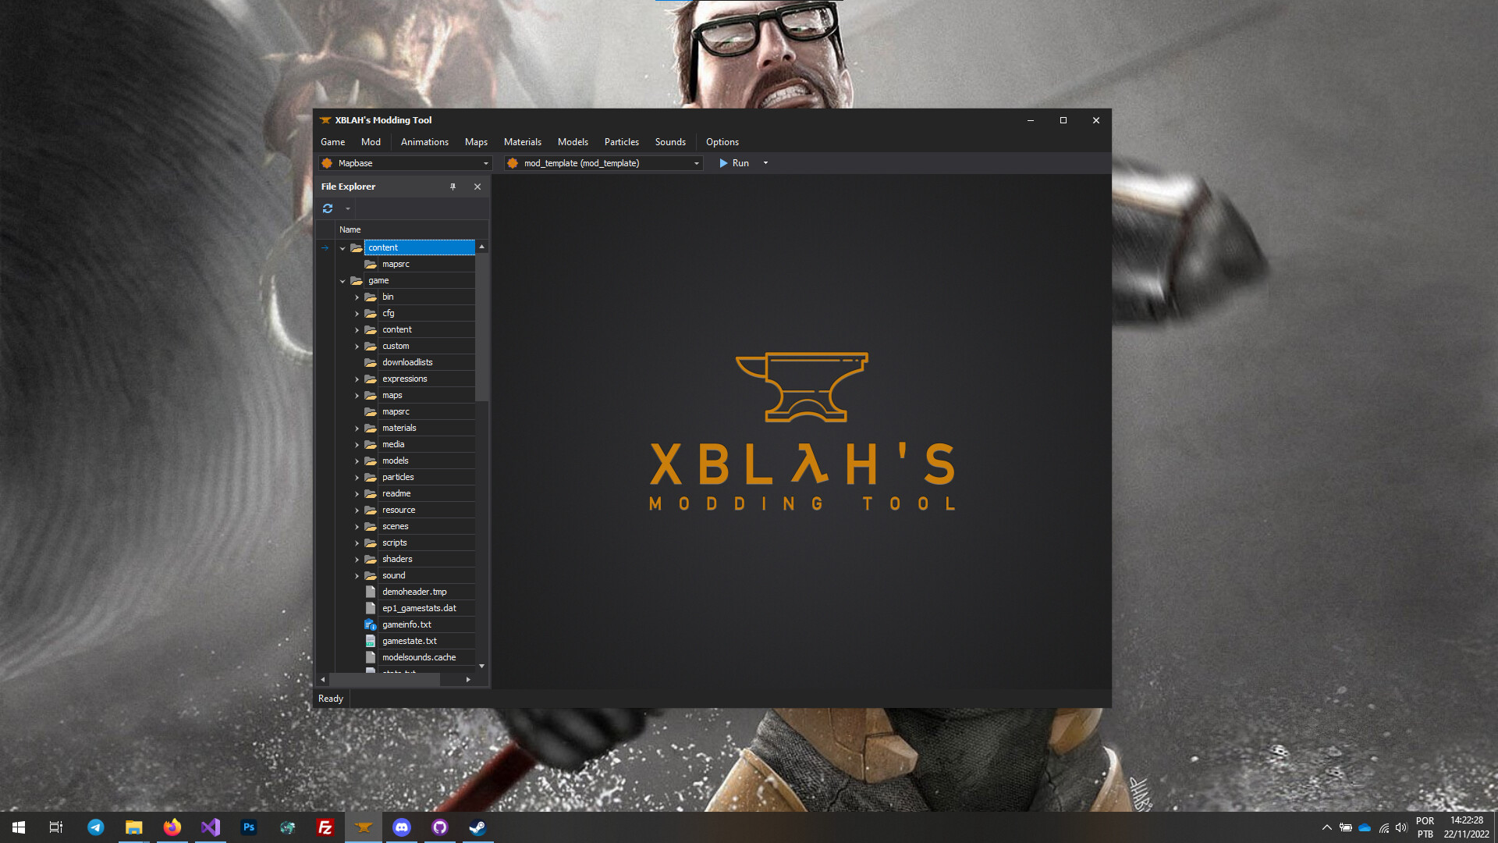Click the orange icon next to Mapbase
1498x843 pixels.
[x=328, y=163]
